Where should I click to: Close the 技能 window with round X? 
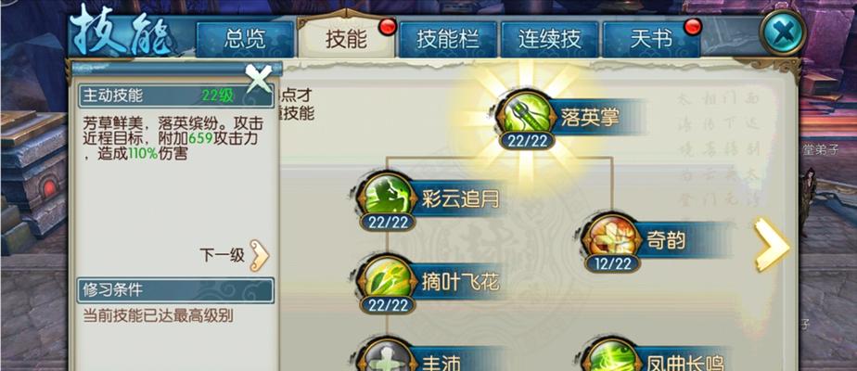tap(783, 32)
